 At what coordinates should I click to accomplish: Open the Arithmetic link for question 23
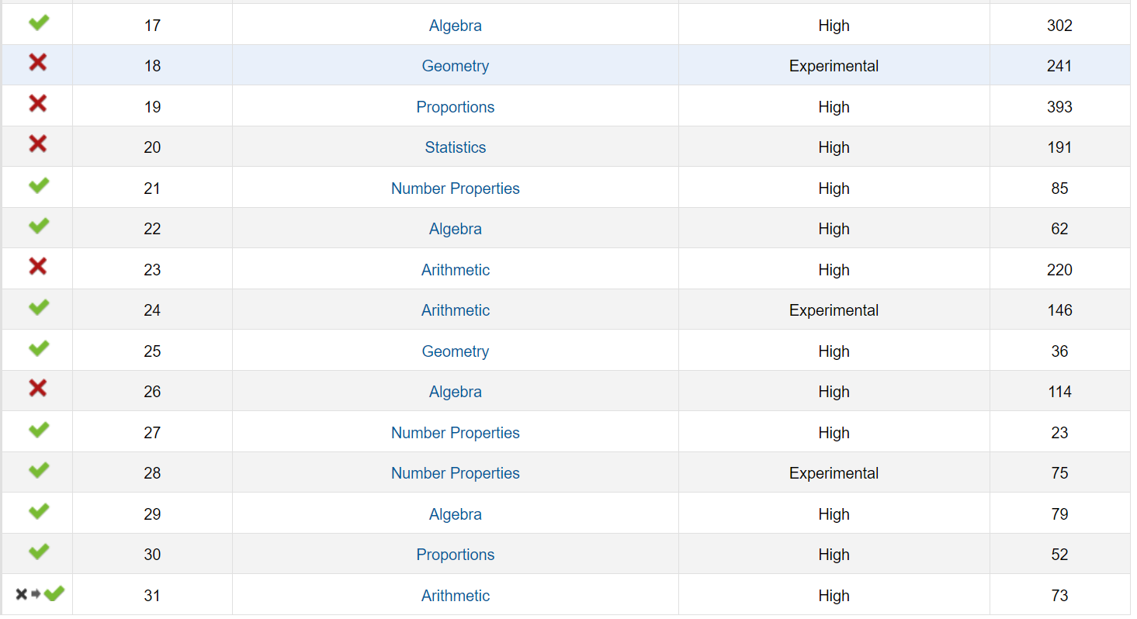pos(455,270)
